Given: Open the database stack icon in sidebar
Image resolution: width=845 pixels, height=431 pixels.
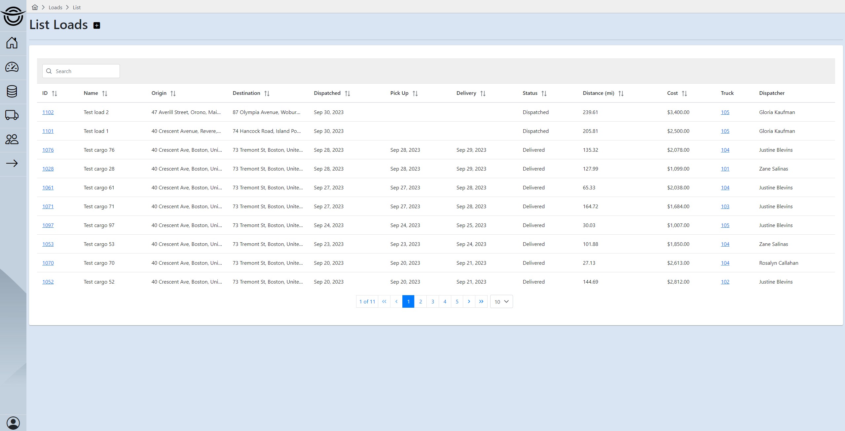Looking at the screenshot, I should [12, 91].
